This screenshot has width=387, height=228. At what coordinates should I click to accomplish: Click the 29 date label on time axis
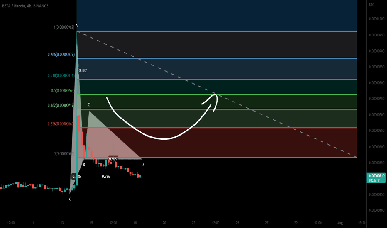click(x=296, y=223)
